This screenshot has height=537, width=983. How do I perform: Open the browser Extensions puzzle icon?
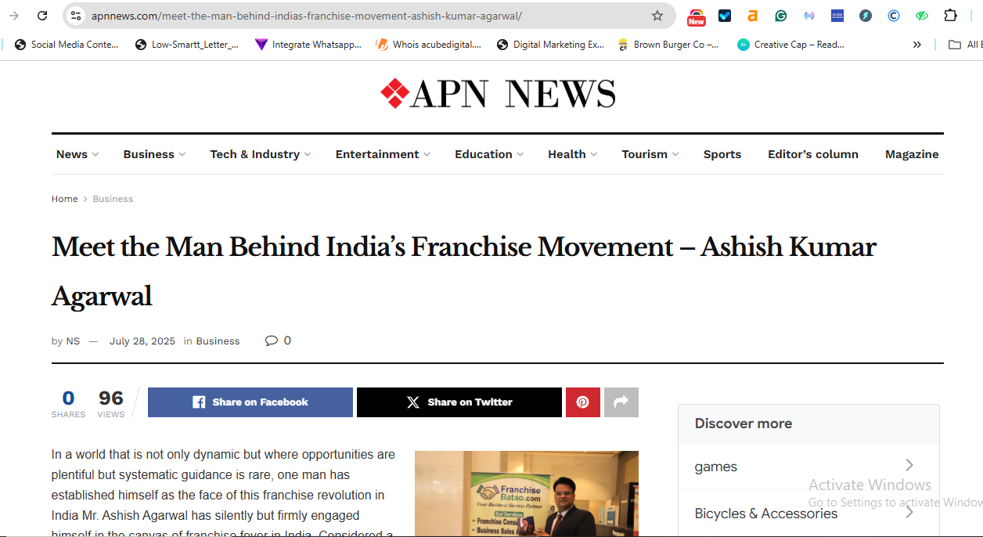[950, 16]
